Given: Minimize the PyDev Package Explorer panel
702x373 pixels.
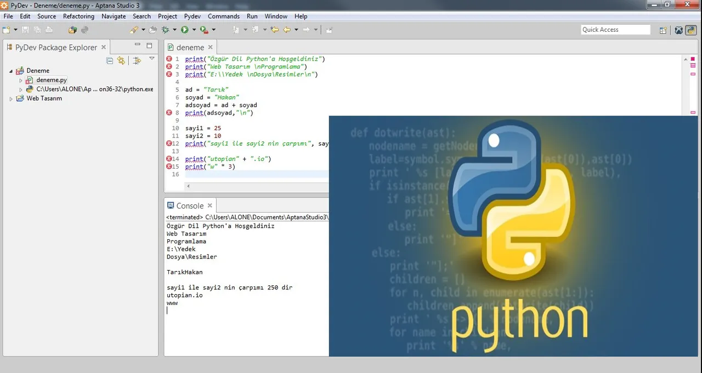Looking at the screenshot, I should click(x=138, y=45).
